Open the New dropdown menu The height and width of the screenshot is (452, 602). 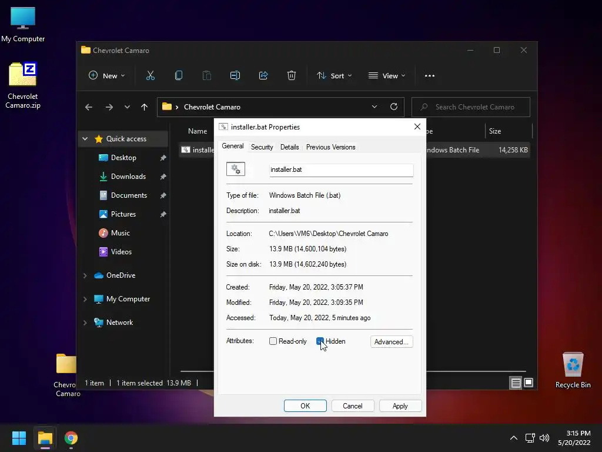(x=107, y=76)
